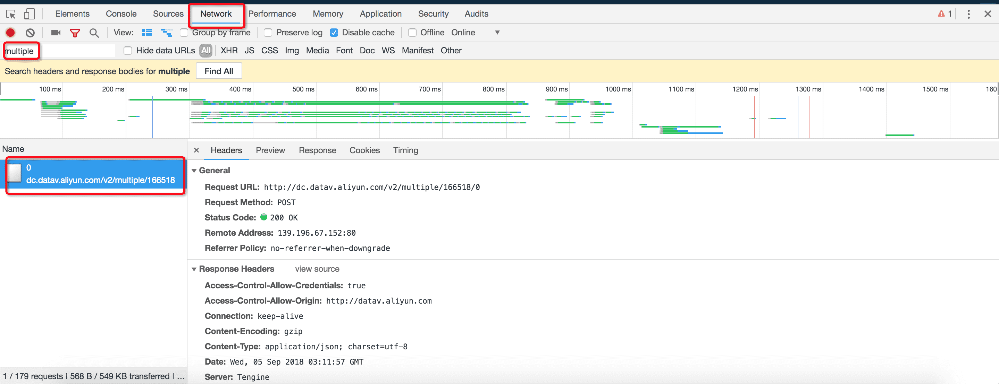The height and width of the screenshot is (384, 999).
Task: Clear the network log with the clear icon
Action: click(30, 33)
